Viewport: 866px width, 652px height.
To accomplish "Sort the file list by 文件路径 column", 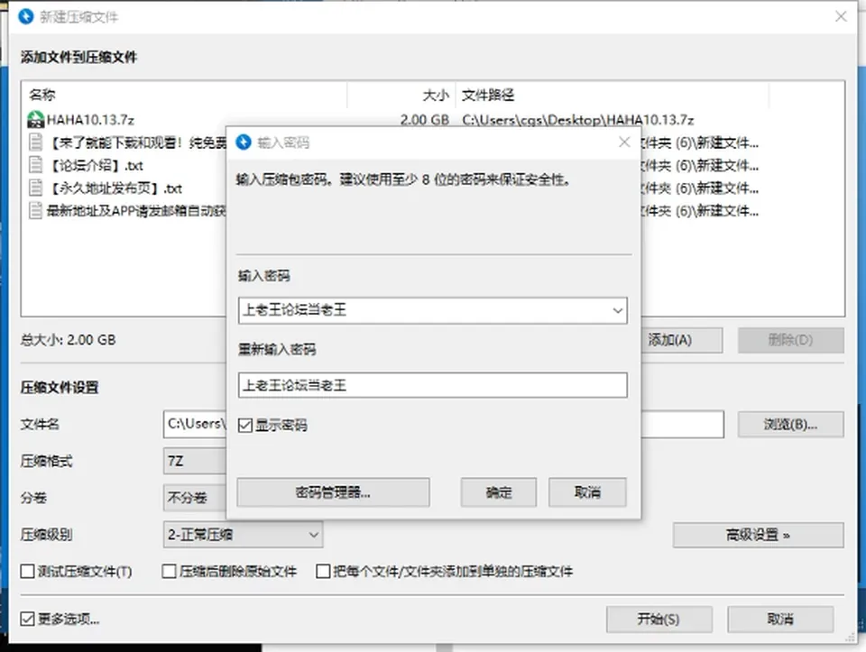I will point(488,96).
